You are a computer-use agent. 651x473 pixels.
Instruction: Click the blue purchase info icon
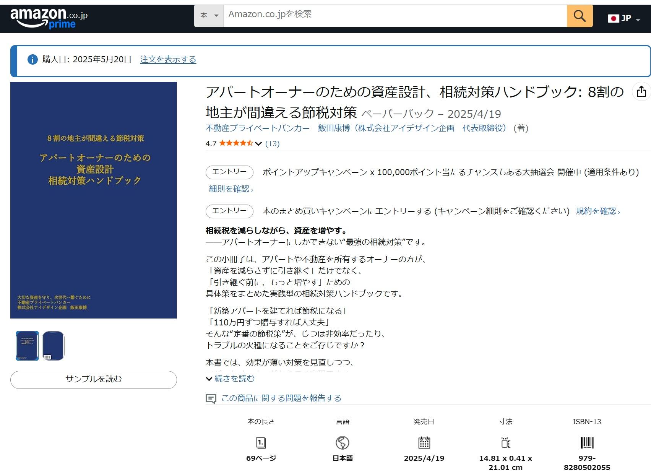32,60
